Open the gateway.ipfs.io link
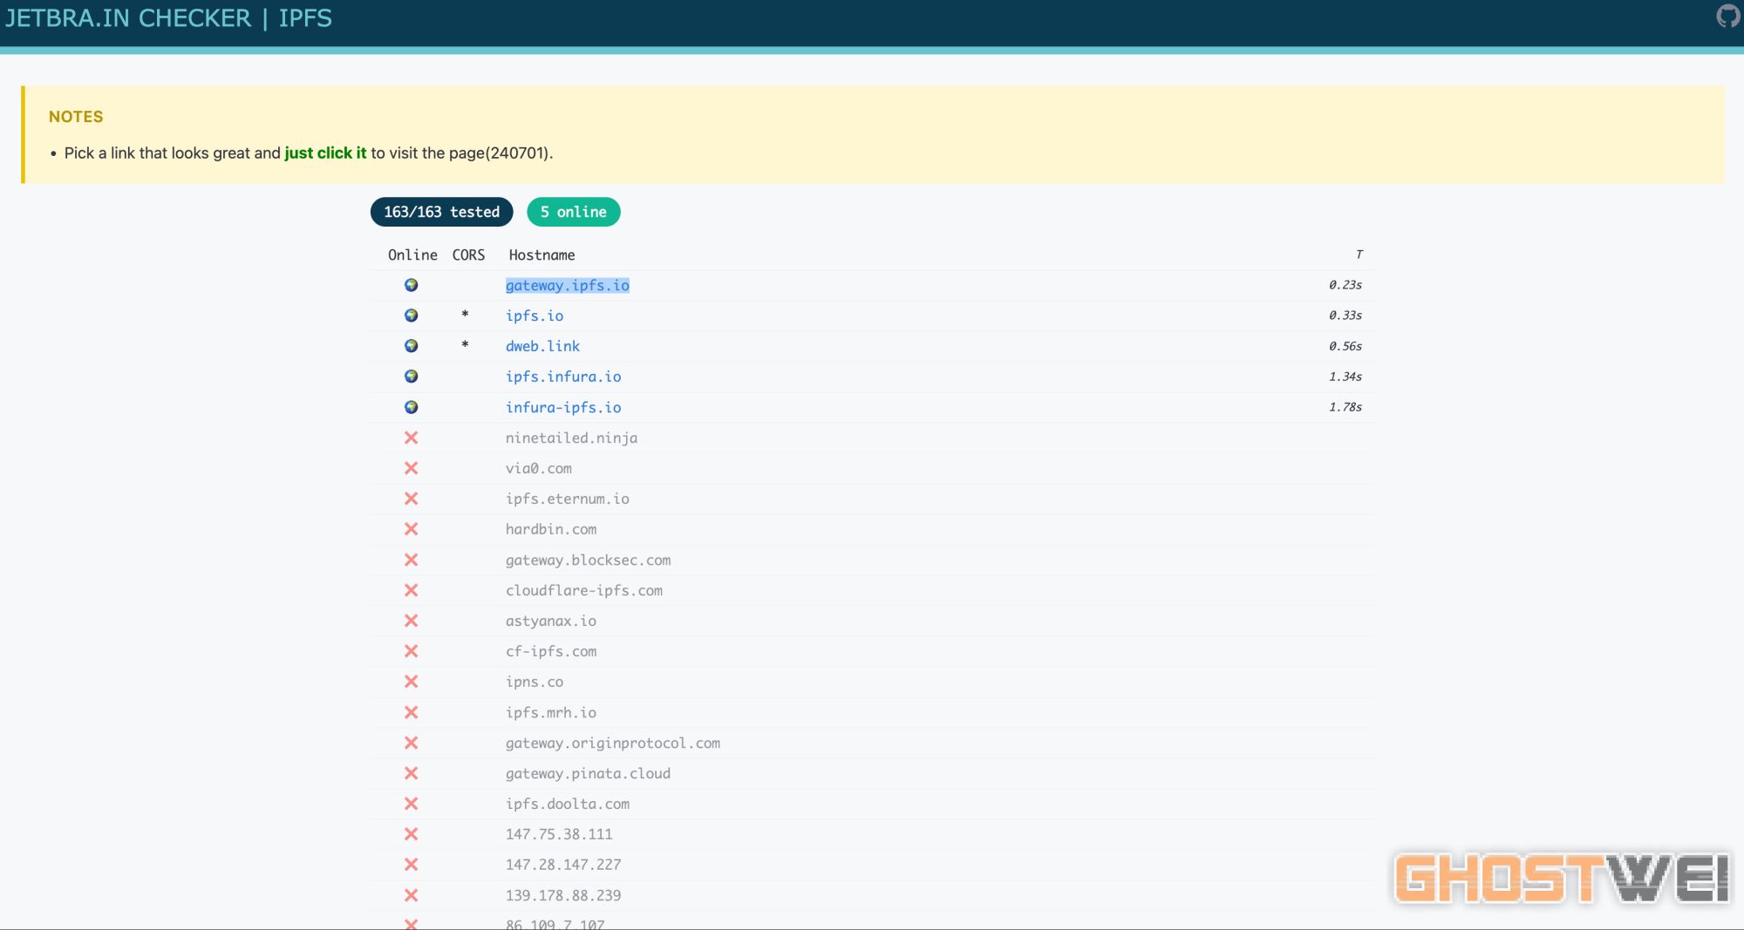The image size is (1744, 930). 567,285
